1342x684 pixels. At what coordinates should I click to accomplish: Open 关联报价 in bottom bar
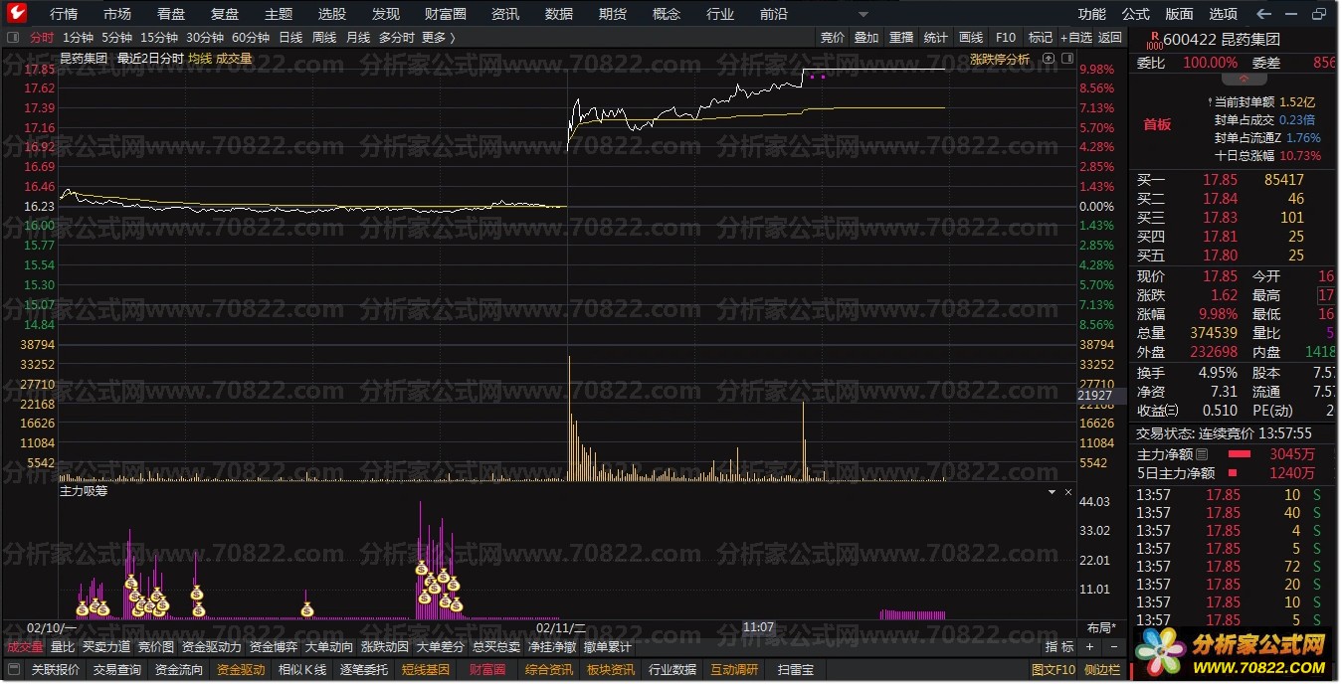56,670
